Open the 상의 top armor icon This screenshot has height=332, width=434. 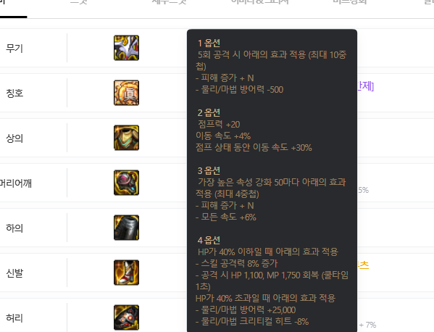[x=126, y=138]
